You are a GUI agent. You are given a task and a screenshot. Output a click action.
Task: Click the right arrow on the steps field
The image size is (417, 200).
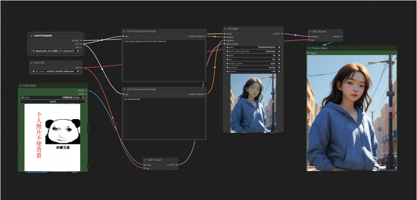pos(279,55)
